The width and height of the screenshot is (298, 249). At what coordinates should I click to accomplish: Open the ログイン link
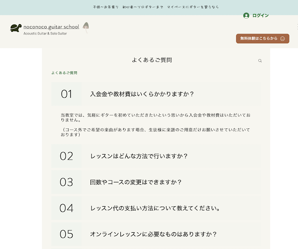tap(260, 15)
